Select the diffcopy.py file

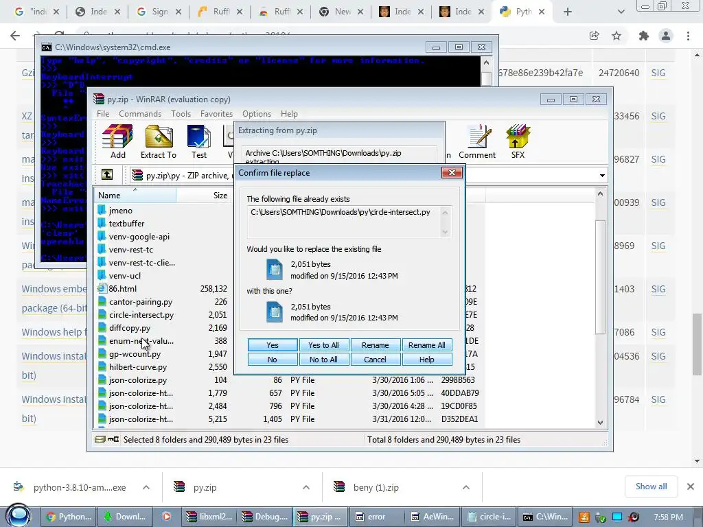coord(130,327)
